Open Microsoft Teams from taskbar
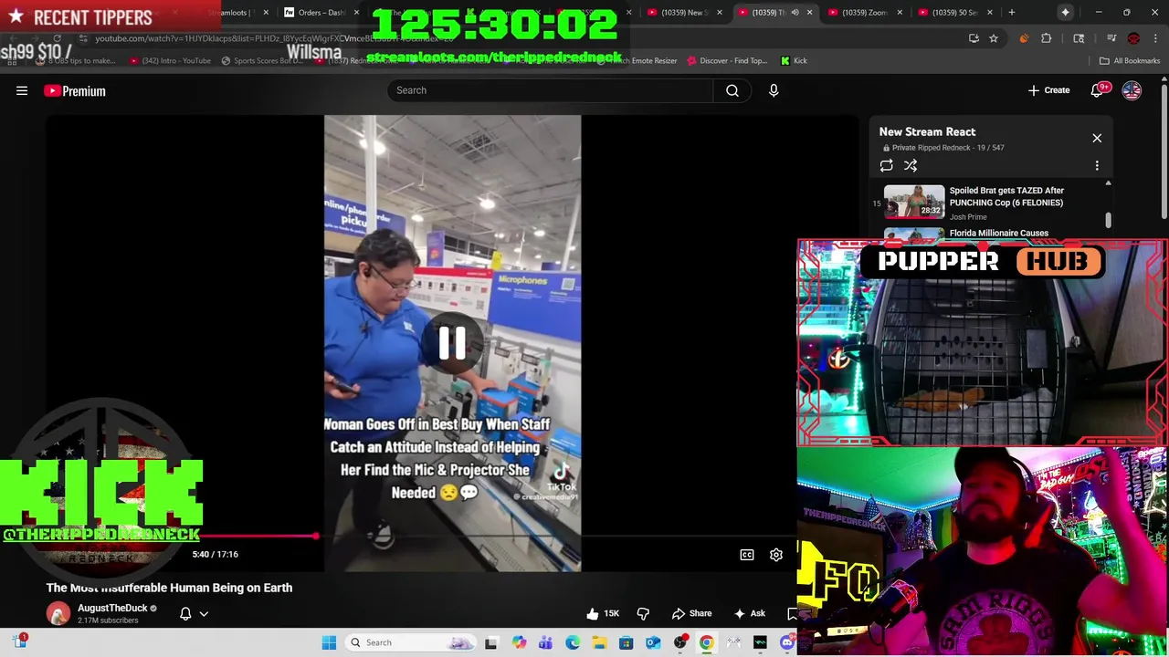Viewport: 1169px width, 657px height. tap(545, 642)
